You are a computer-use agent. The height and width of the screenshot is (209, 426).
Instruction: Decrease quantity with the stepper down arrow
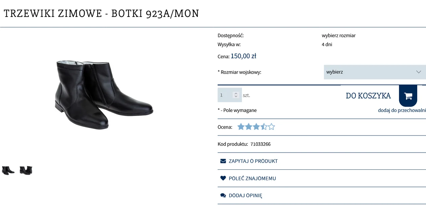pyautogui.click(x=236, y=97)
